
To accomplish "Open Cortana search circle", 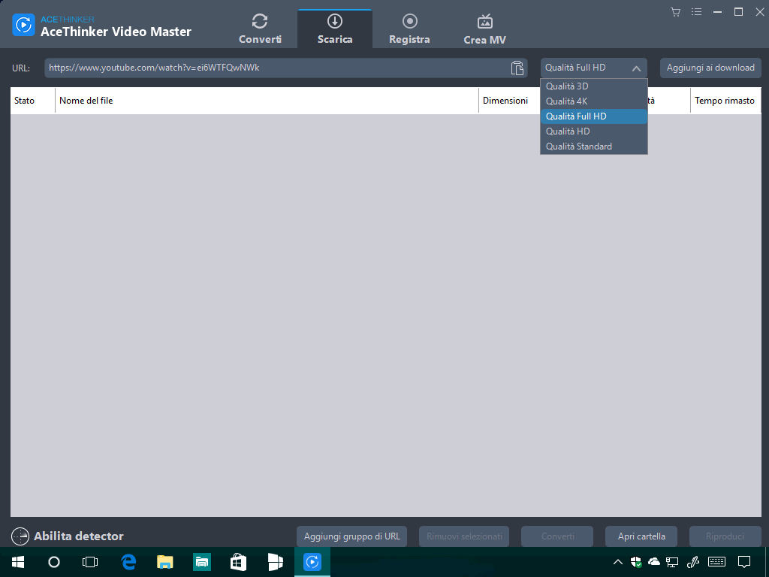I will point(54,562).
